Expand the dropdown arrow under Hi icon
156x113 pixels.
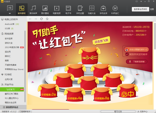[x=10, y=13]
